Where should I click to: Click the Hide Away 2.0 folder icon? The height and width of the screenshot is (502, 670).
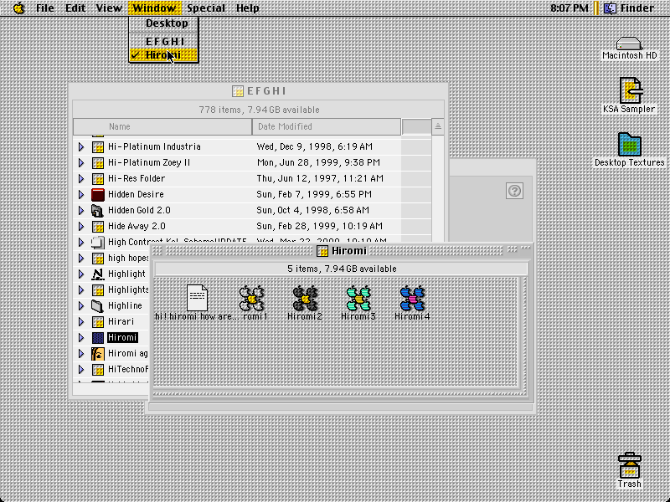click(98, 226)
